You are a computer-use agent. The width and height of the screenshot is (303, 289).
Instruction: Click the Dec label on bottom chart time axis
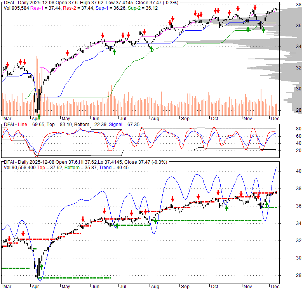pyautogui.click(x=274, y=287)
